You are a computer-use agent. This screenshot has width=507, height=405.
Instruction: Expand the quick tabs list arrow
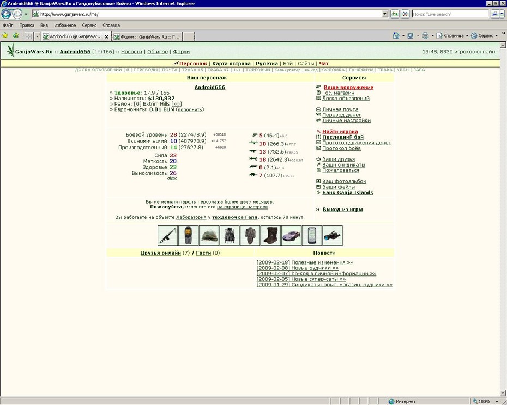[x=37, y=36]
